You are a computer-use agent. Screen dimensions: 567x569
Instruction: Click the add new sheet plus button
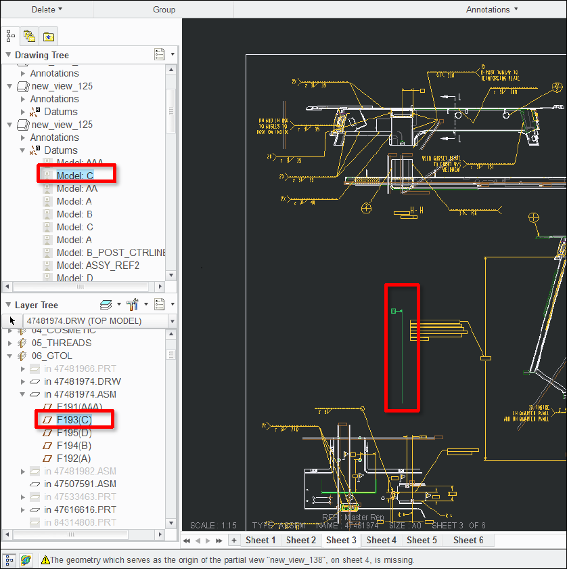point(233,540)
